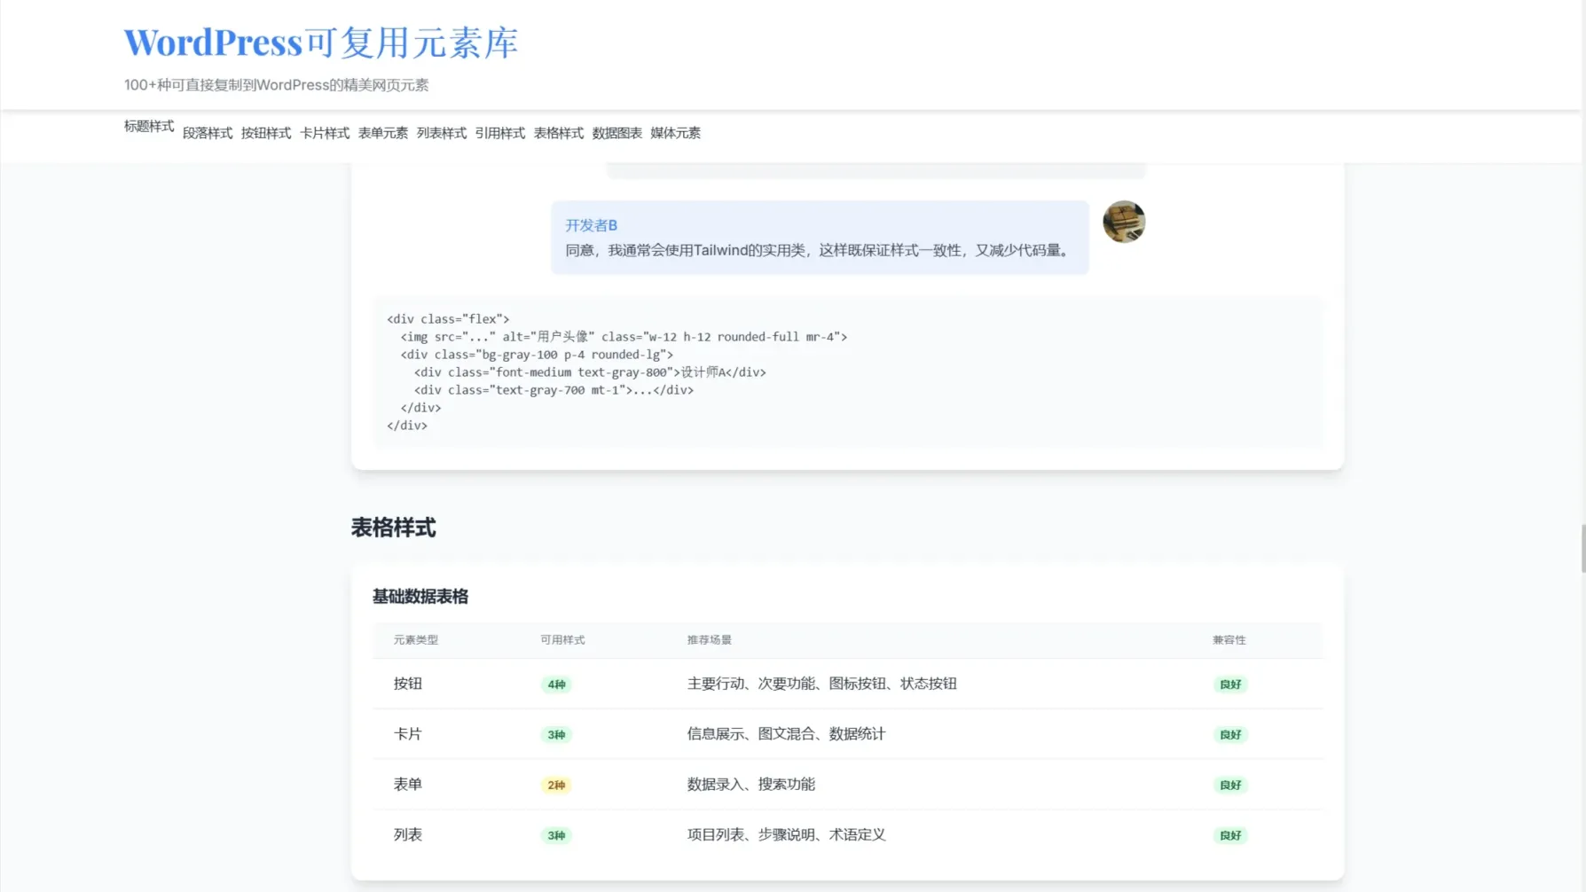The image size is (1586, 892).
Task: Click the yellow 2种 badge
Action: click(x=556, y=786)
